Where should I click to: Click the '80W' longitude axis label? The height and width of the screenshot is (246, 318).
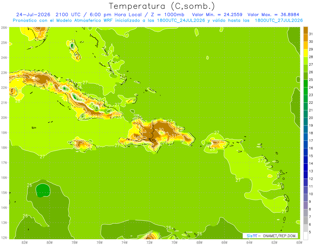(x=49, y=242)
